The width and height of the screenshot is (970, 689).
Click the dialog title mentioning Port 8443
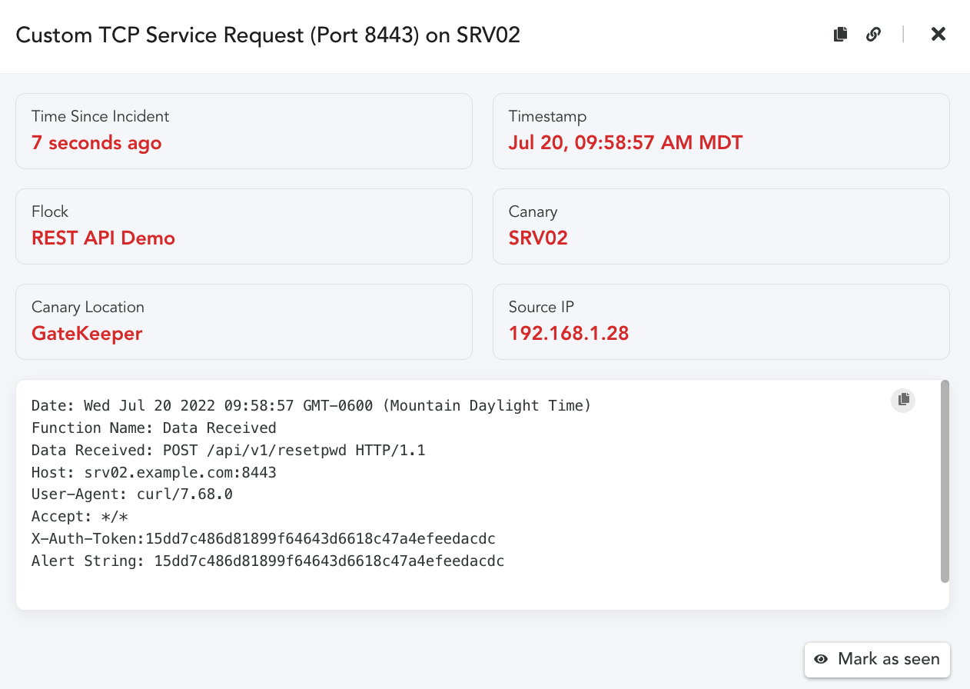tap(267, 35)
